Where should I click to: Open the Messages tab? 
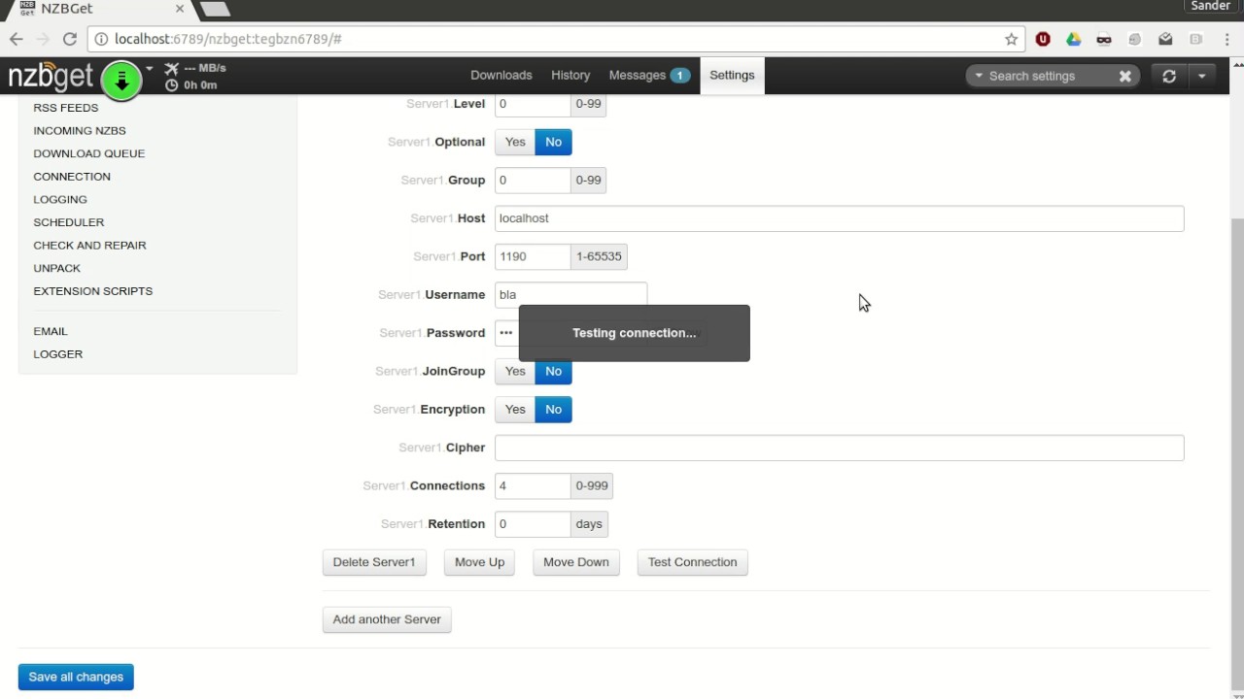[648, 76]
